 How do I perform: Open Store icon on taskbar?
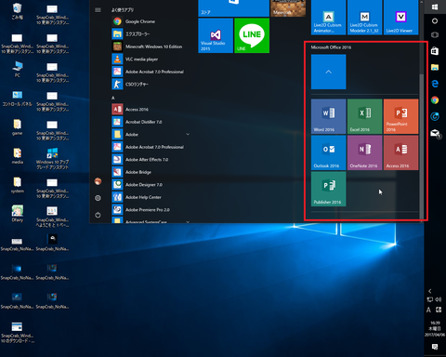(x=435, y=51)
